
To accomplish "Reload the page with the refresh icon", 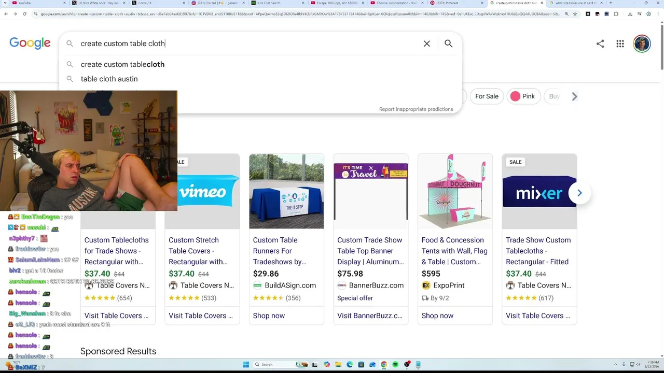I will (24, 14).
